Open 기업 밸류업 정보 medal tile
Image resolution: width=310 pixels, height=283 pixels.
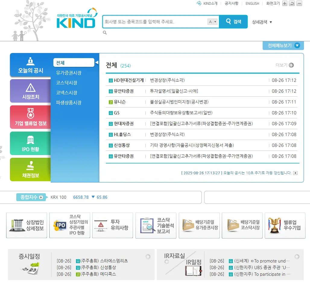click(x=30, y=117)
